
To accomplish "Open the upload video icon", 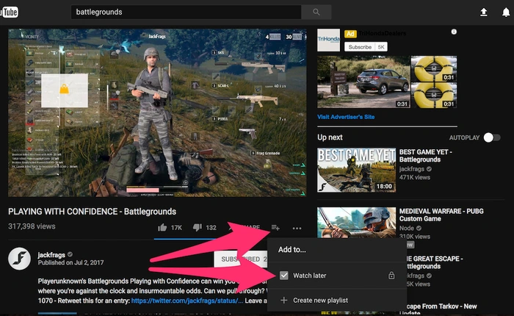I will tap(483, 12).
